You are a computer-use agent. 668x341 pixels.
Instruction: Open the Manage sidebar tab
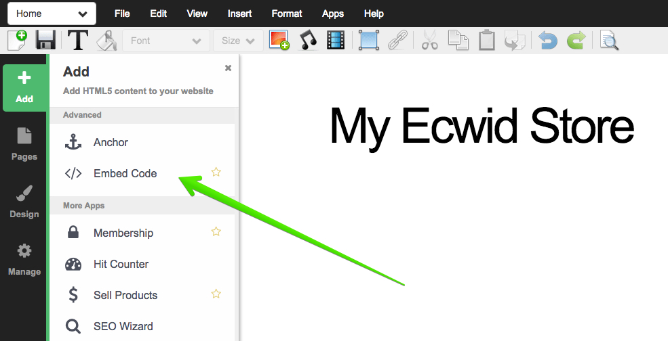pyautogui.click(x=24, y=259)
